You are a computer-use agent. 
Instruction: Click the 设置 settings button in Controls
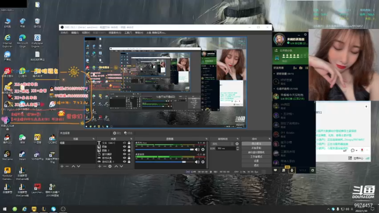point(256,161)
